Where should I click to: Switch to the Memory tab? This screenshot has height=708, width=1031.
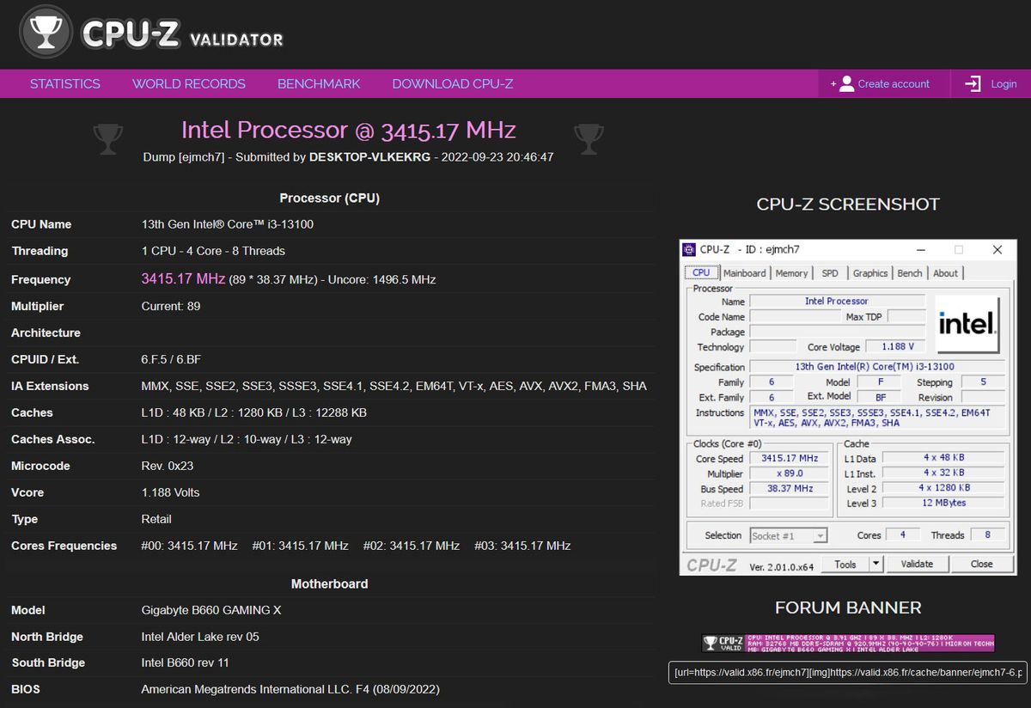pos(791,272)
